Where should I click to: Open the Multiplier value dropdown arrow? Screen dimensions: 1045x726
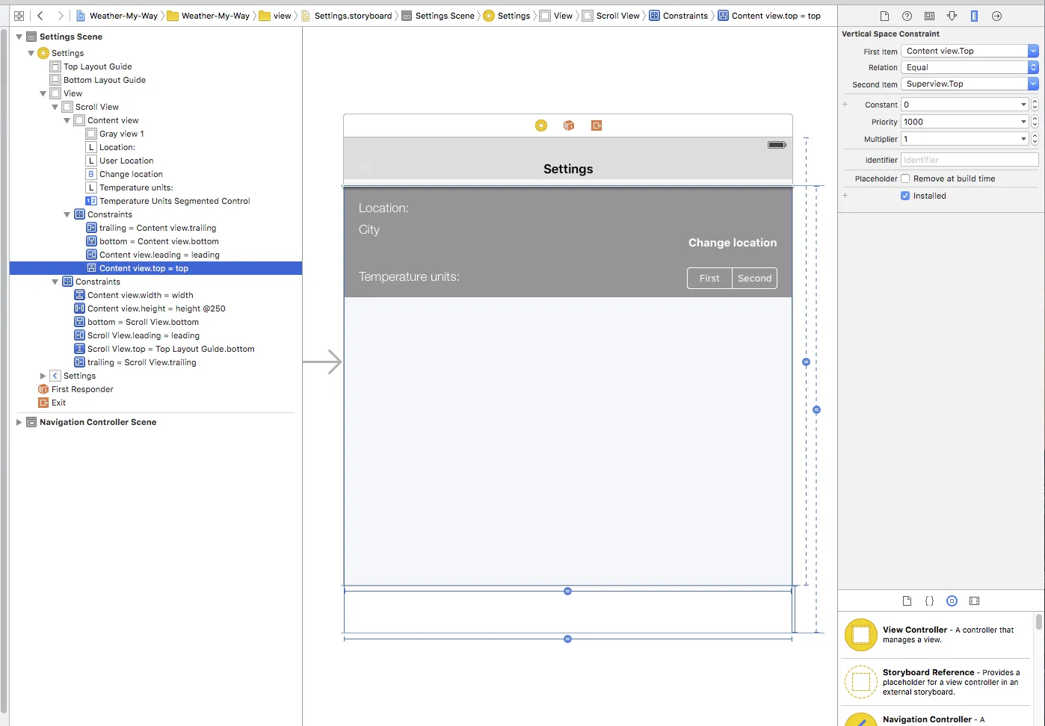pos(1023,139)
